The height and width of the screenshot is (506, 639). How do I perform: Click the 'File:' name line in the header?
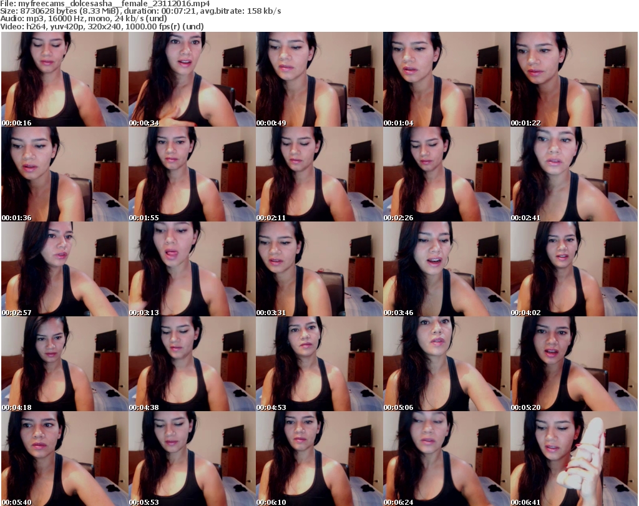[105, 4]
